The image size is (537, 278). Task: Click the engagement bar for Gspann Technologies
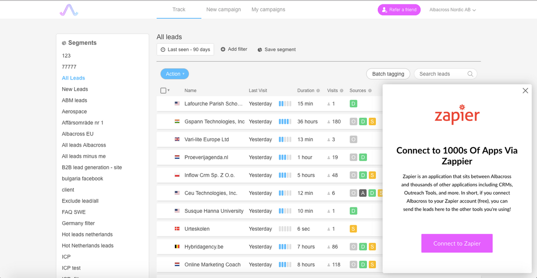[285, 122]
